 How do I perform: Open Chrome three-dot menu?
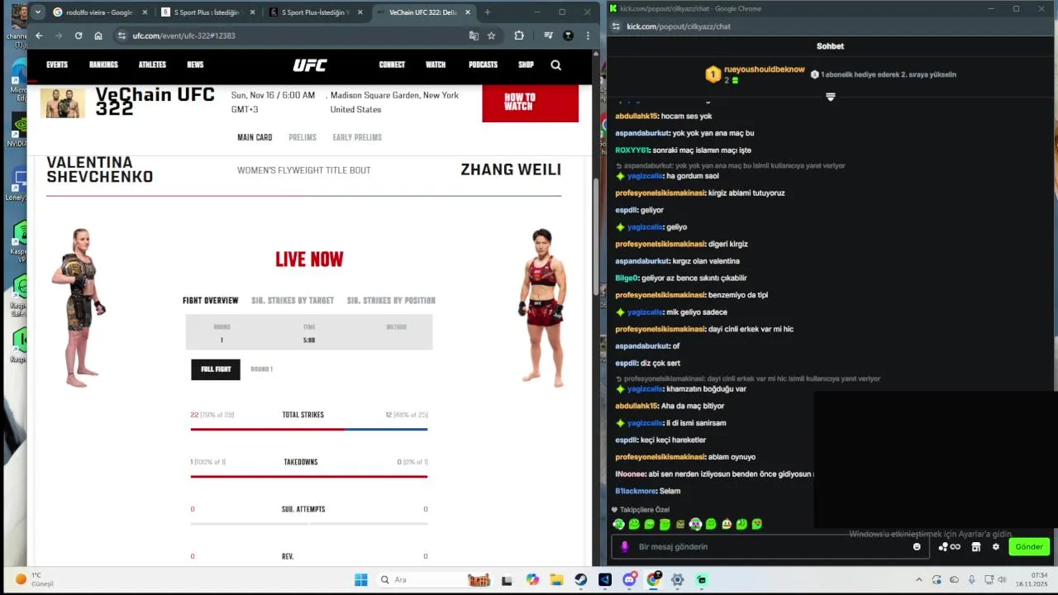coord(588,36)
